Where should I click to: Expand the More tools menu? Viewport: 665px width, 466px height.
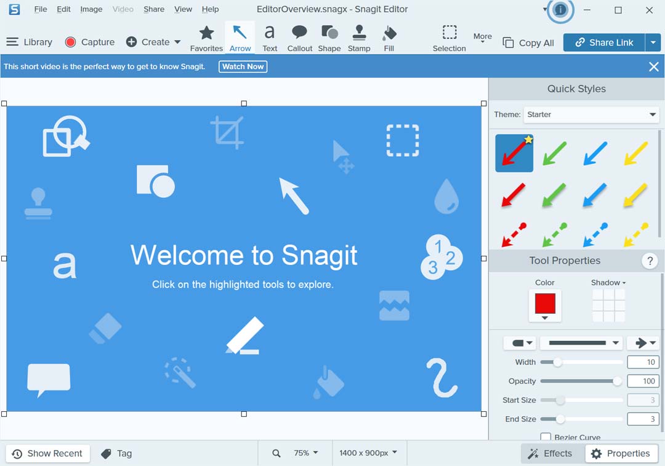click(483, 38)
